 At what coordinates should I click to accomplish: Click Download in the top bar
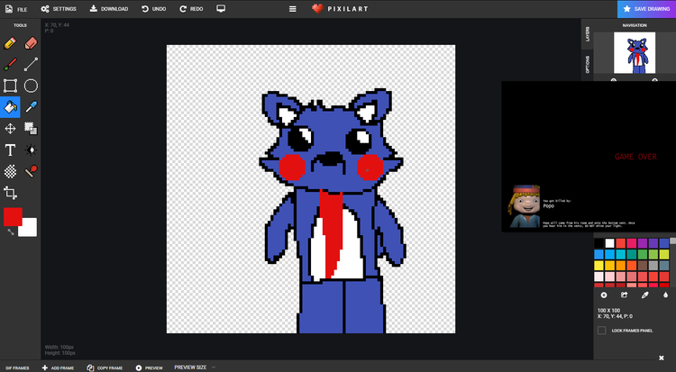tap(109, 9)
